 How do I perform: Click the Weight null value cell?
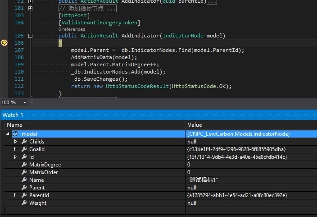click(251, 203)
